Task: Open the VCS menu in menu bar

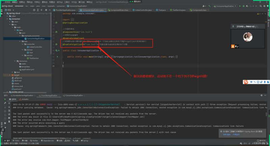Action: point(75,2)
